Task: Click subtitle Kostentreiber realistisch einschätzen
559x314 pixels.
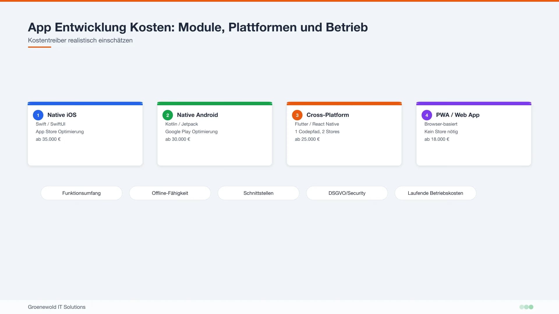Action: pyautogui.click(x=80, y=40)
